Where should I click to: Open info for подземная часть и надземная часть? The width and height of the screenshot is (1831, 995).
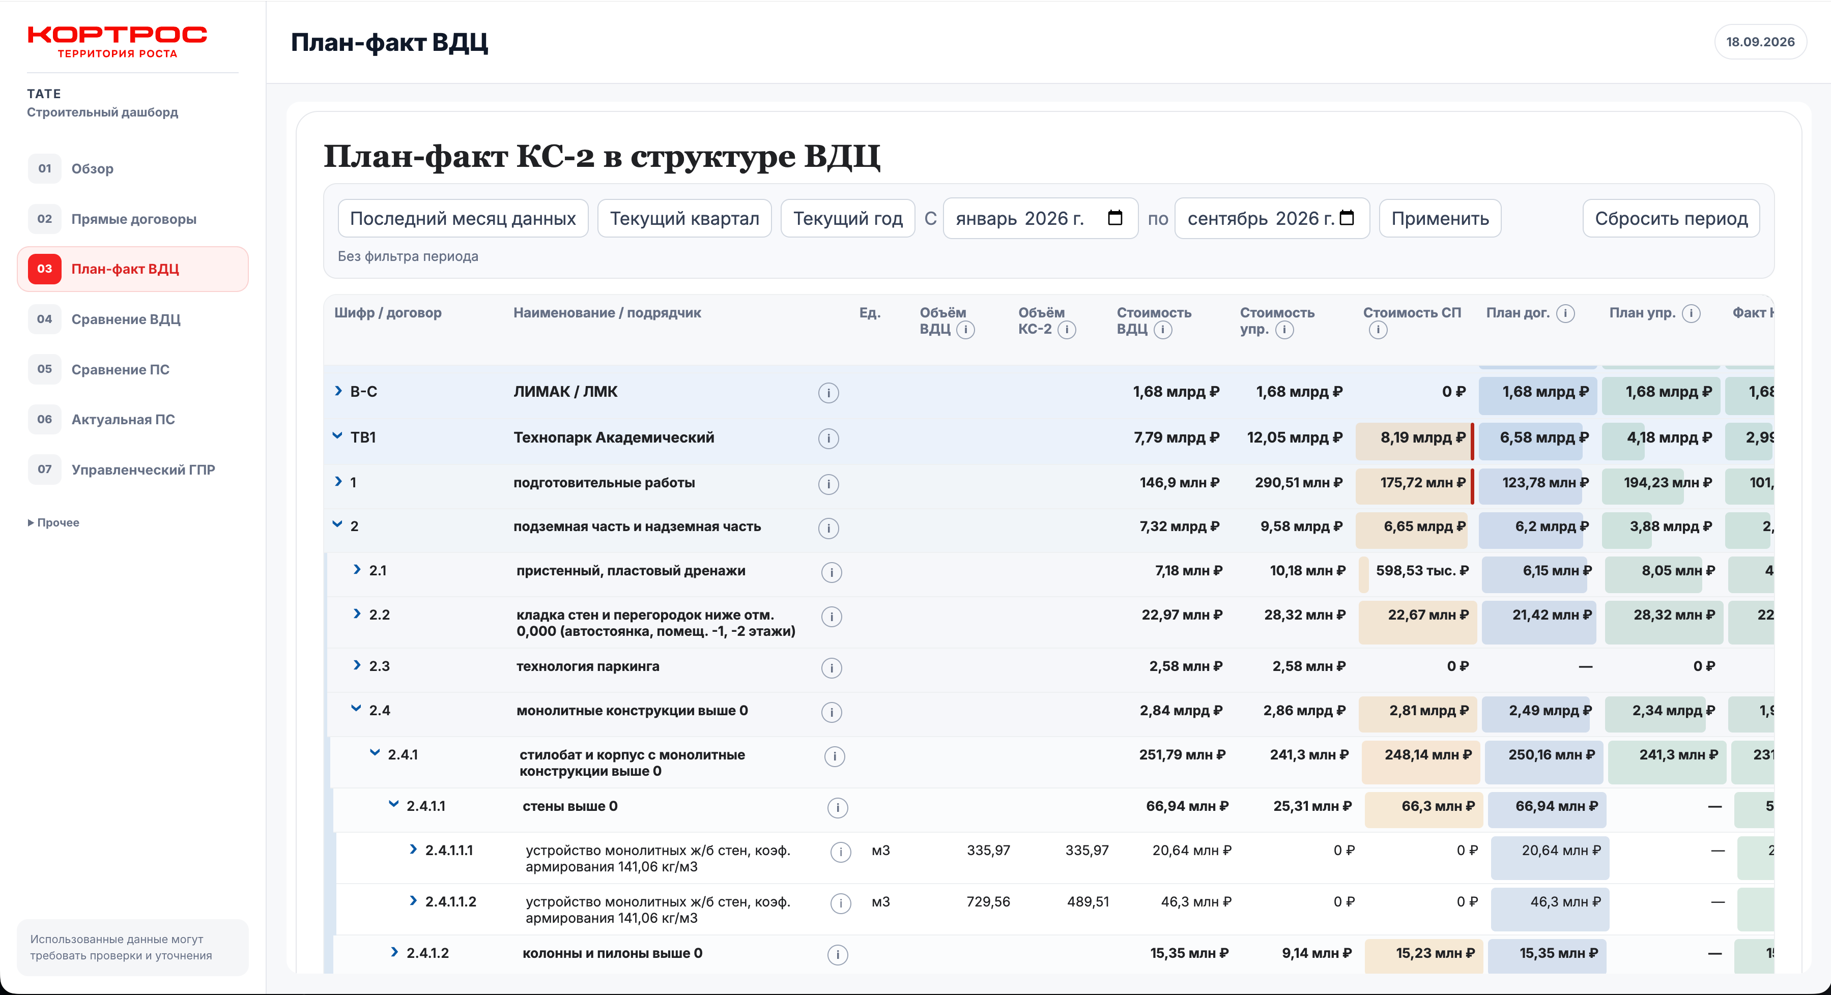(828, 528)
